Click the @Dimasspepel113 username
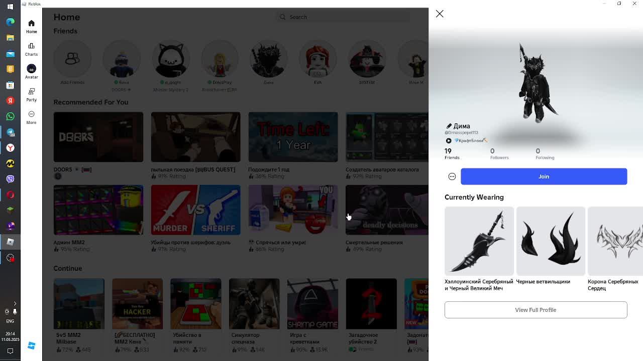 [461, 133]
